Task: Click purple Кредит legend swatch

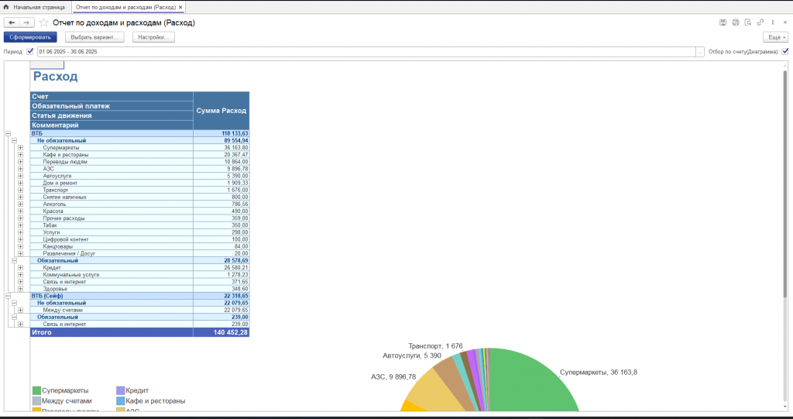Action: [x=120, y=390]
